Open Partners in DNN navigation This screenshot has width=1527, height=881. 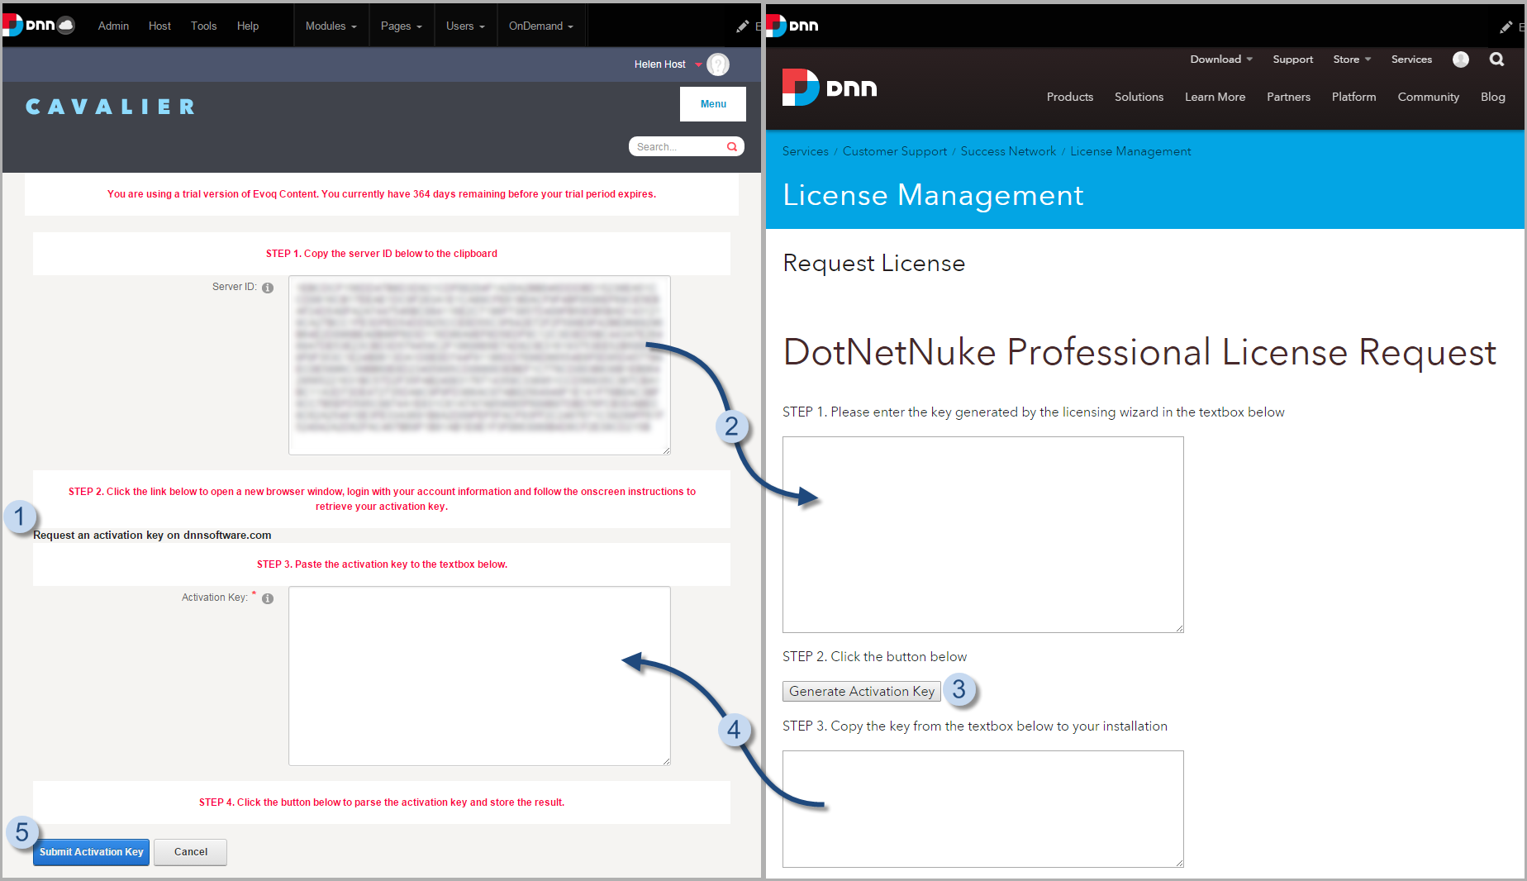1288,97
